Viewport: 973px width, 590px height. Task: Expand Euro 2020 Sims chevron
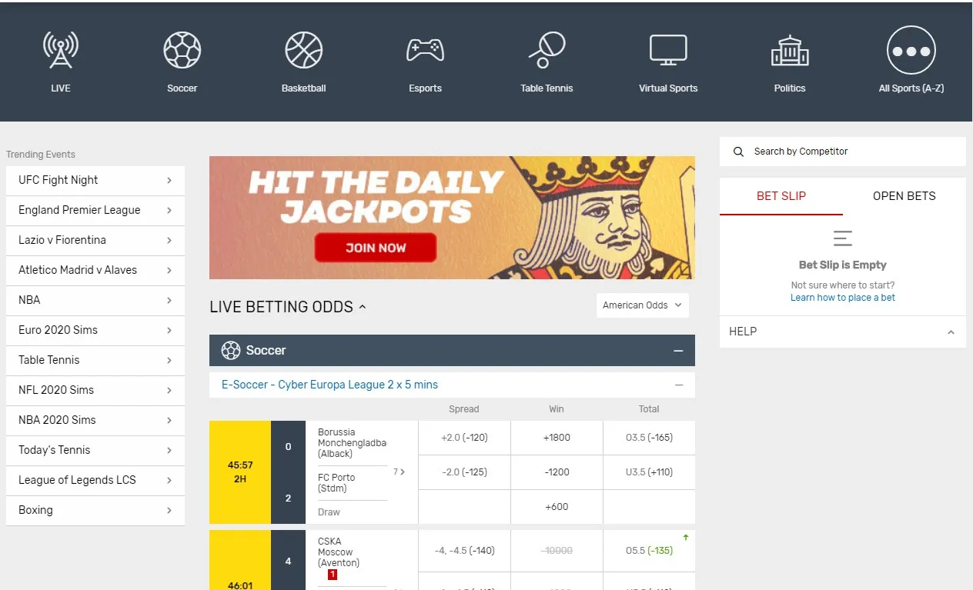(169, 330)
